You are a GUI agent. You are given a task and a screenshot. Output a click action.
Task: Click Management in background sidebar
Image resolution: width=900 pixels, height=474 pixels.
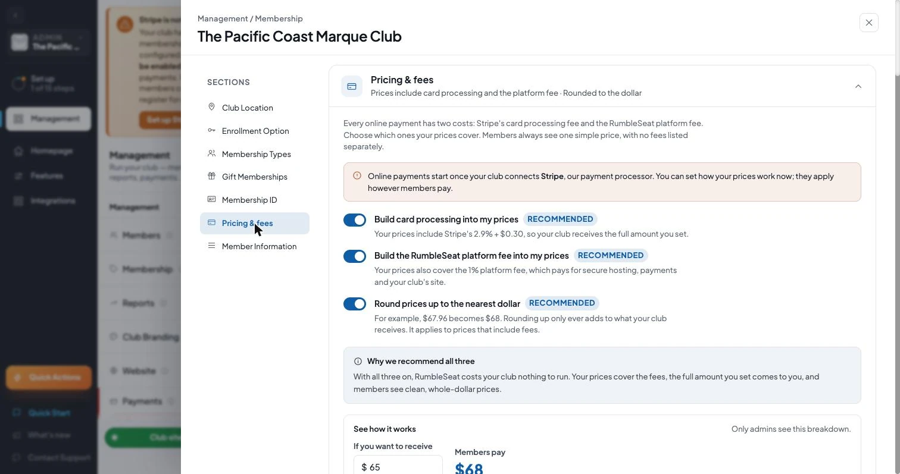coord(49,119)
